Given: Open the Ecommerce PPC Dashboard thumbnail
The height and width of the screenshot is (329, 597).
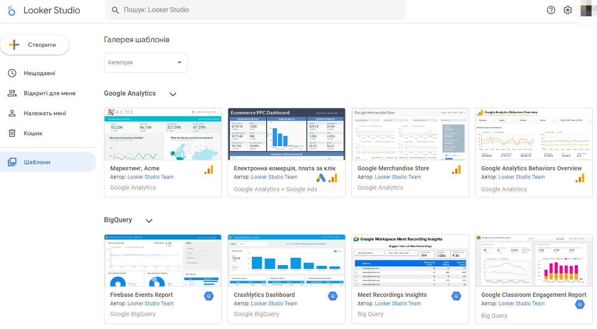Looking at the screenshot, I should pyautogui.click(x=286, y=134).
